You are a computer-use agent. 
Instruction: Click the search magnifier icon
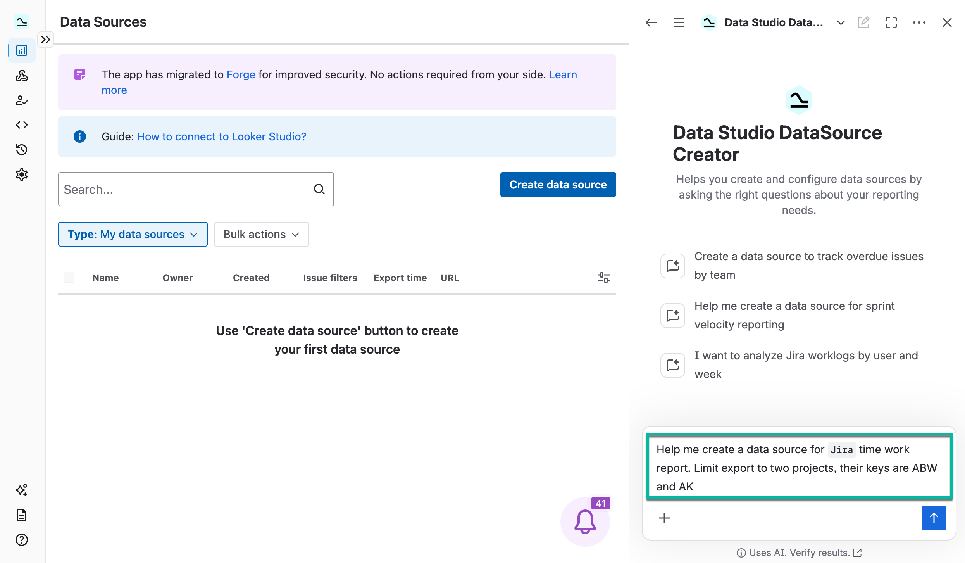[x=319, y=189]
